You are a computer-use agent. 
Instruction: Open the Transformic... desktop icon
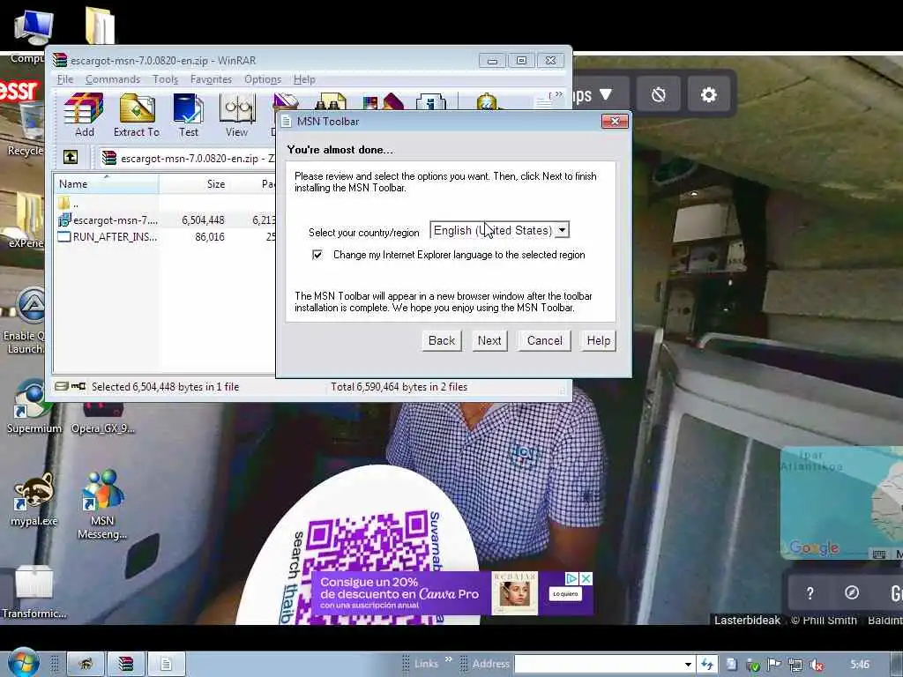[x=34, y=591]
